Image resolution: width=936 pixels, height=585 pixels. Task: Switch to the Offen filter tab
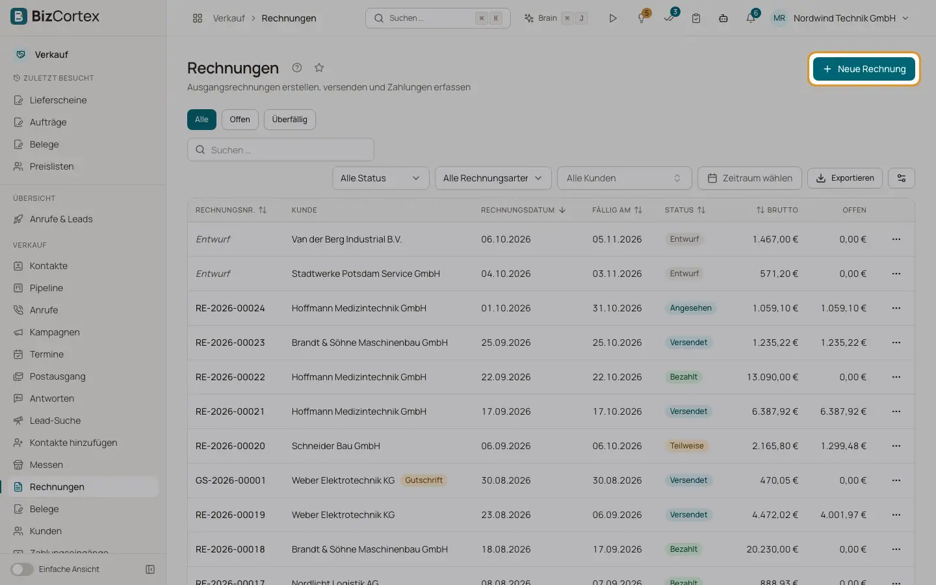click(x=240, y=120)
